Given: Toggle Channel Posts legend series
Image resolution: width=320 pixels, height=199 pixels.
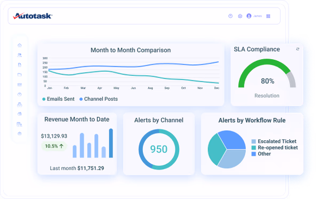Looking at the screenshot, I should pyautogui.click(x=99, y=99).
